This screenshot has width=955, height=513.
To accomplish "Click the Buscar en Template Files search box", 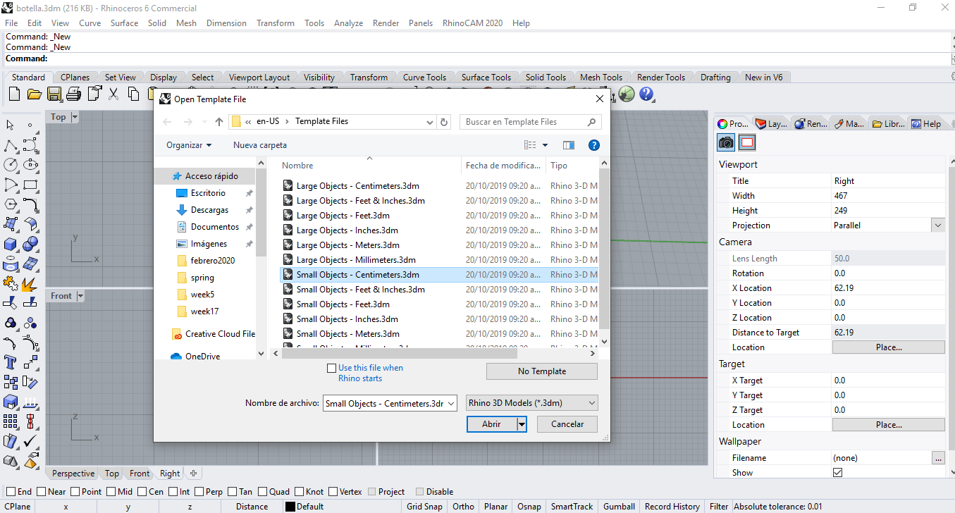I will [530, 122].
